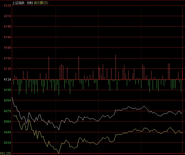This screenshot has height=155, width=185.
Task: Click the green 4034 axis label
Action: click(7, 143)
